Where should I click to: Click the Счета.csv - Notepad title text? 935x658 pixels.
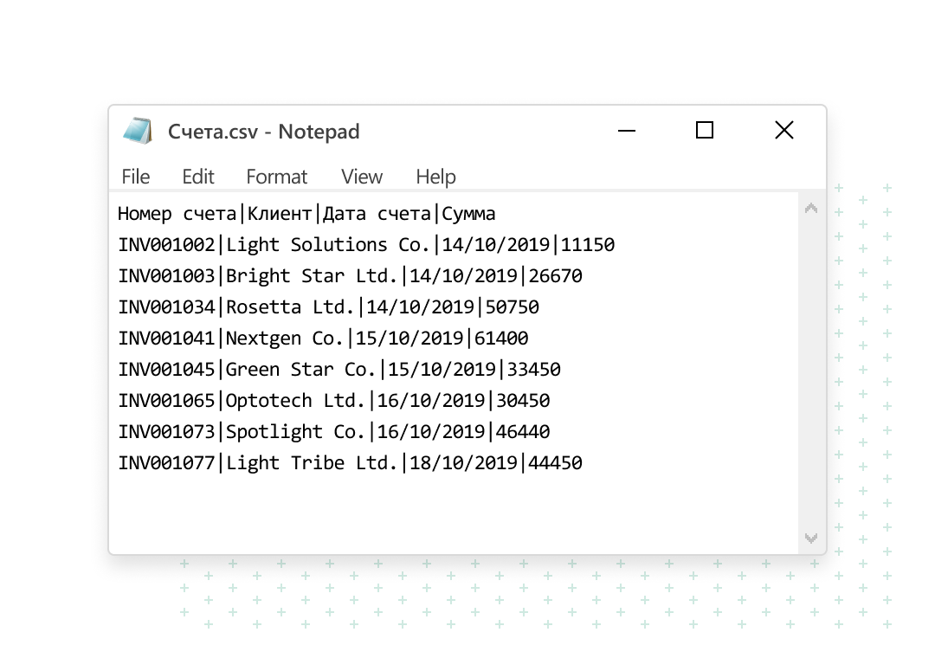(x=263, y=132)
